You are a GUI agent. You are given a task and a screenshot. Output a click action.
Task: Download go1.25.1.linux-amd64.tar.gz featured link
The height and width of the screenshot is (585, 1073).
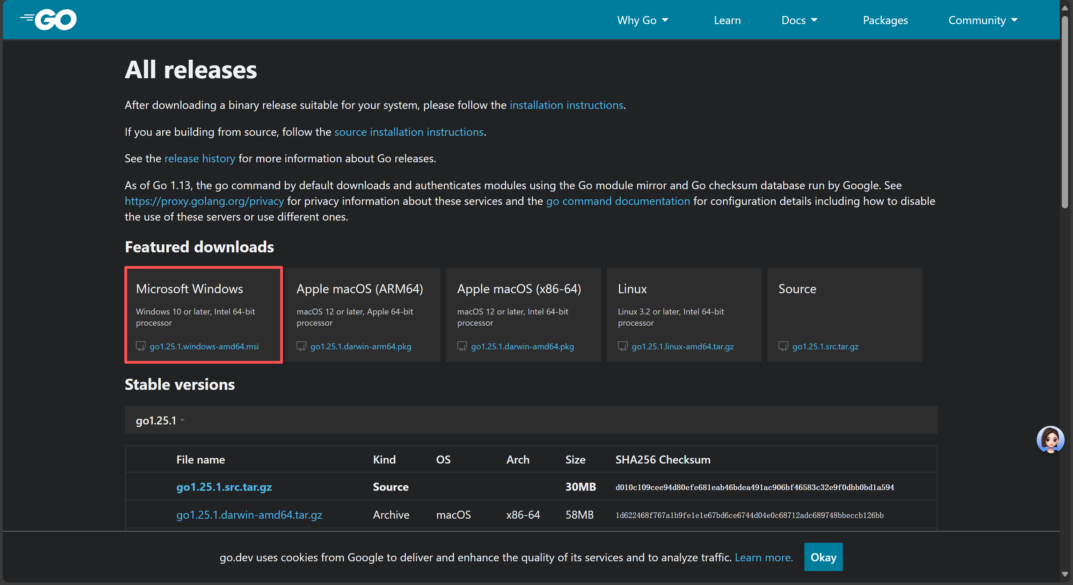tap(683, 346)
